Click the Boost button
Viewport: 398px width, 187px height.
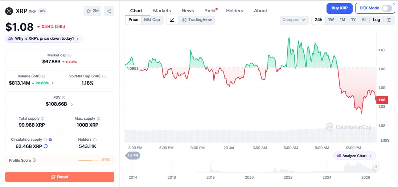pyautogui.click(x=60, y=177)
